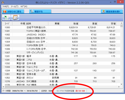The height and width of the screenshot is (100, 125).
Task: Click 銘柄数 status bar entry
Action: click(47, 91)
